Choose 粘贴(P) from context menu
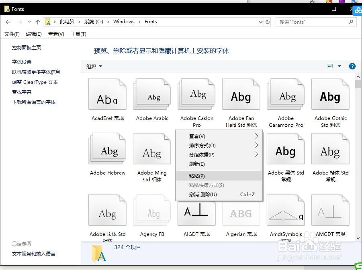Screen dimensions: 362x270 (x=219, y=176)
